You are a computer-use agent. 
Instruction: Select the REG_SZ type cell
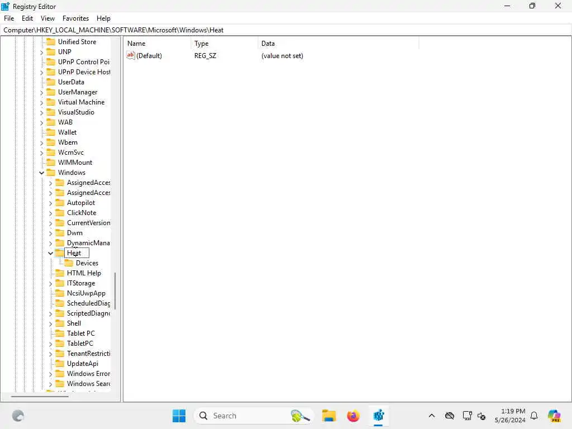pos(206,56)
